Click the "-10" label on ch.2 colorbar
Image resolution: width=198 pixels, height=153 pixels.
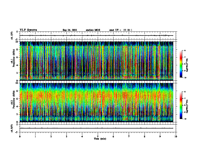185,119
